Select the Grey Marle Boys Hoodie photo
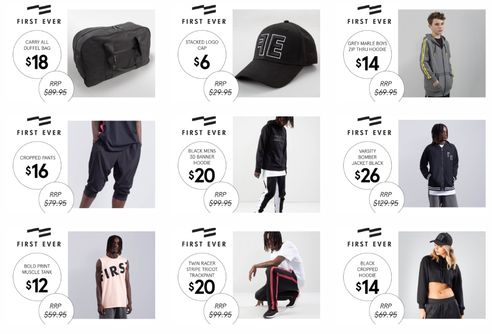This screenshot has width=492, height=334. click(442, 53)
